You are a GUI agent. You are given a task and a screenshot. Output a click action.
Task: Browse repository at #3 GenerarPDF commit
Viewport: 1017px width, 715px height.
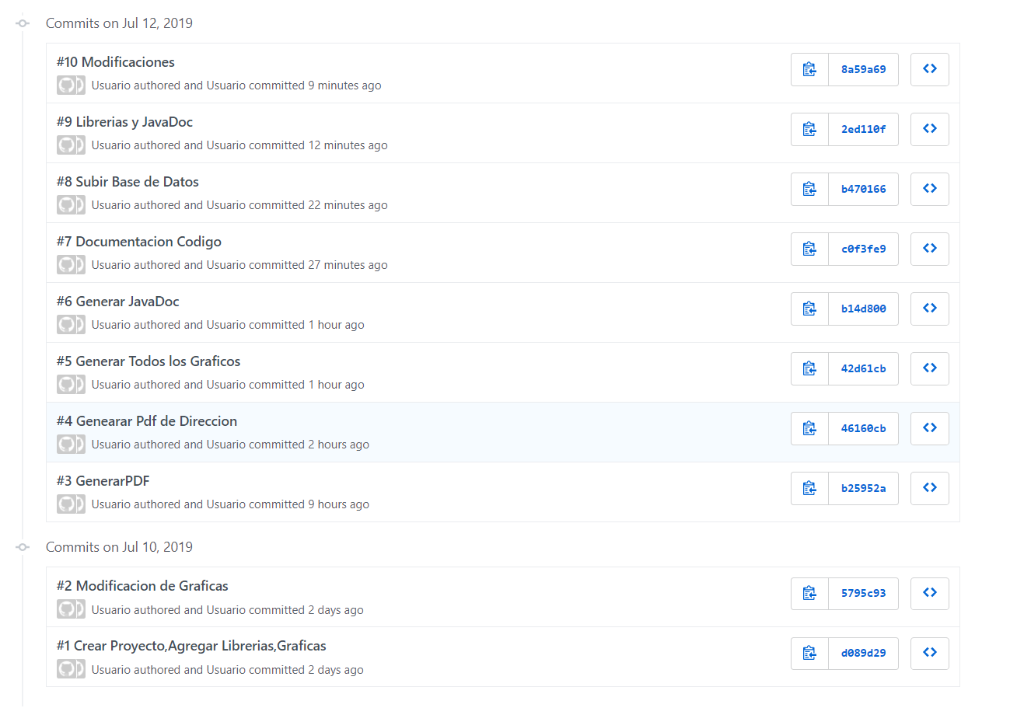tap(930, 488)
